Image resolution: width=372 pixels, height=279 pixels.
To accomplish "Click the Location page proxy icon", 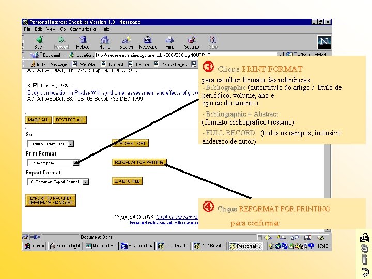I will click(x=71, y=55).
